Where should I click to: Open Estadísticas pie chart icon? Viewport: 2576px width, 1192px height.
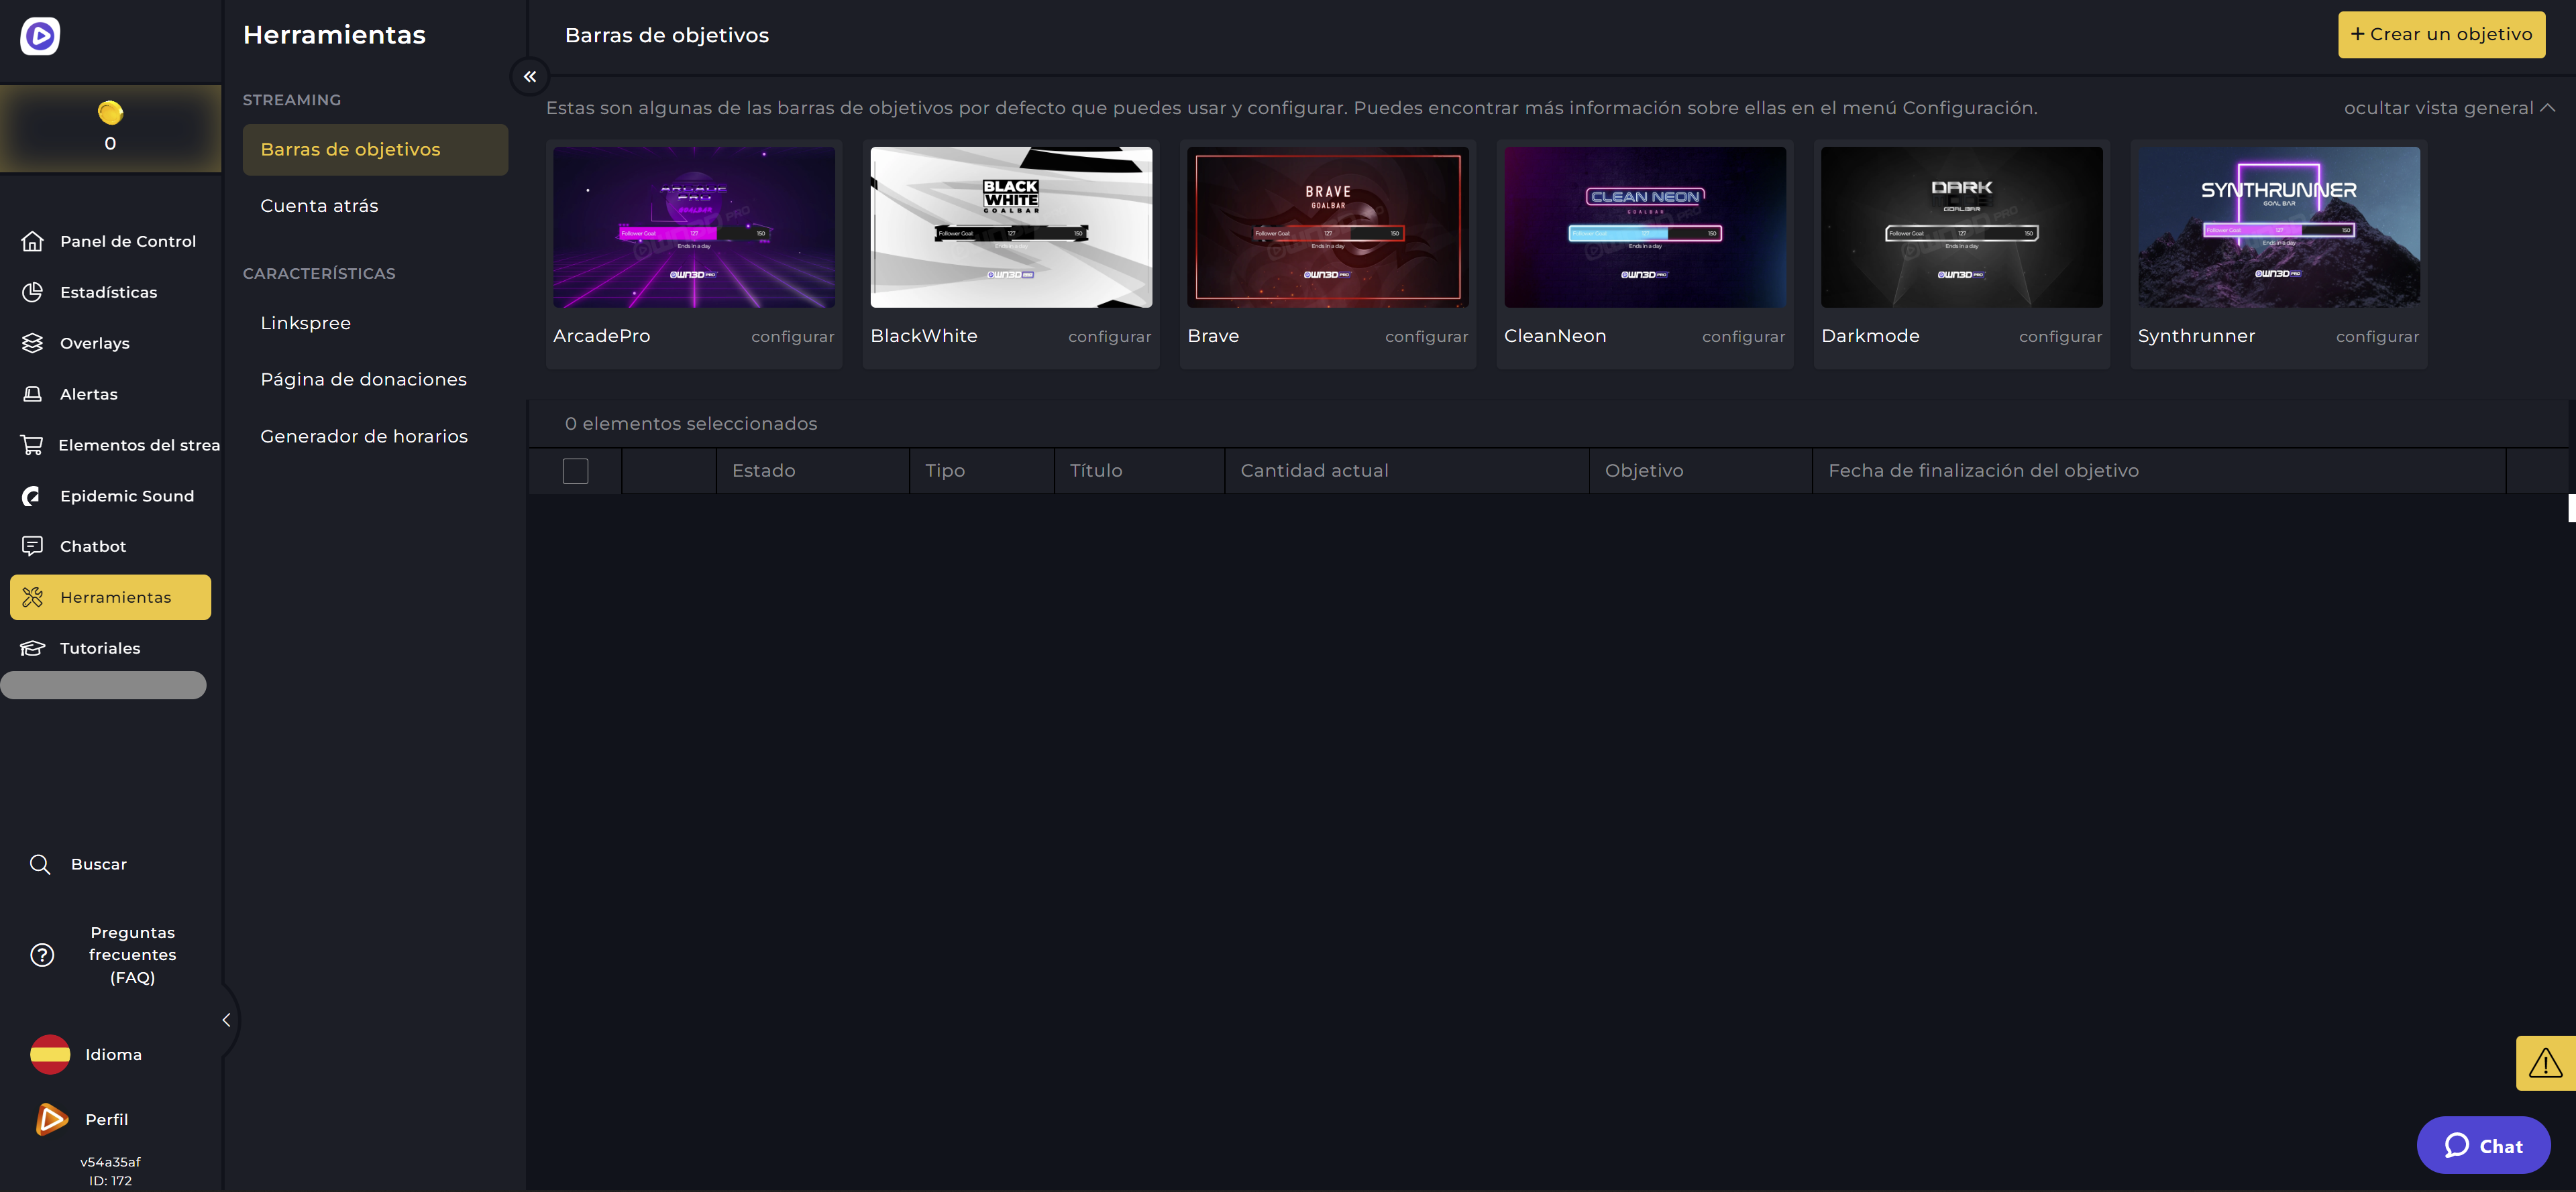[33, 292]
